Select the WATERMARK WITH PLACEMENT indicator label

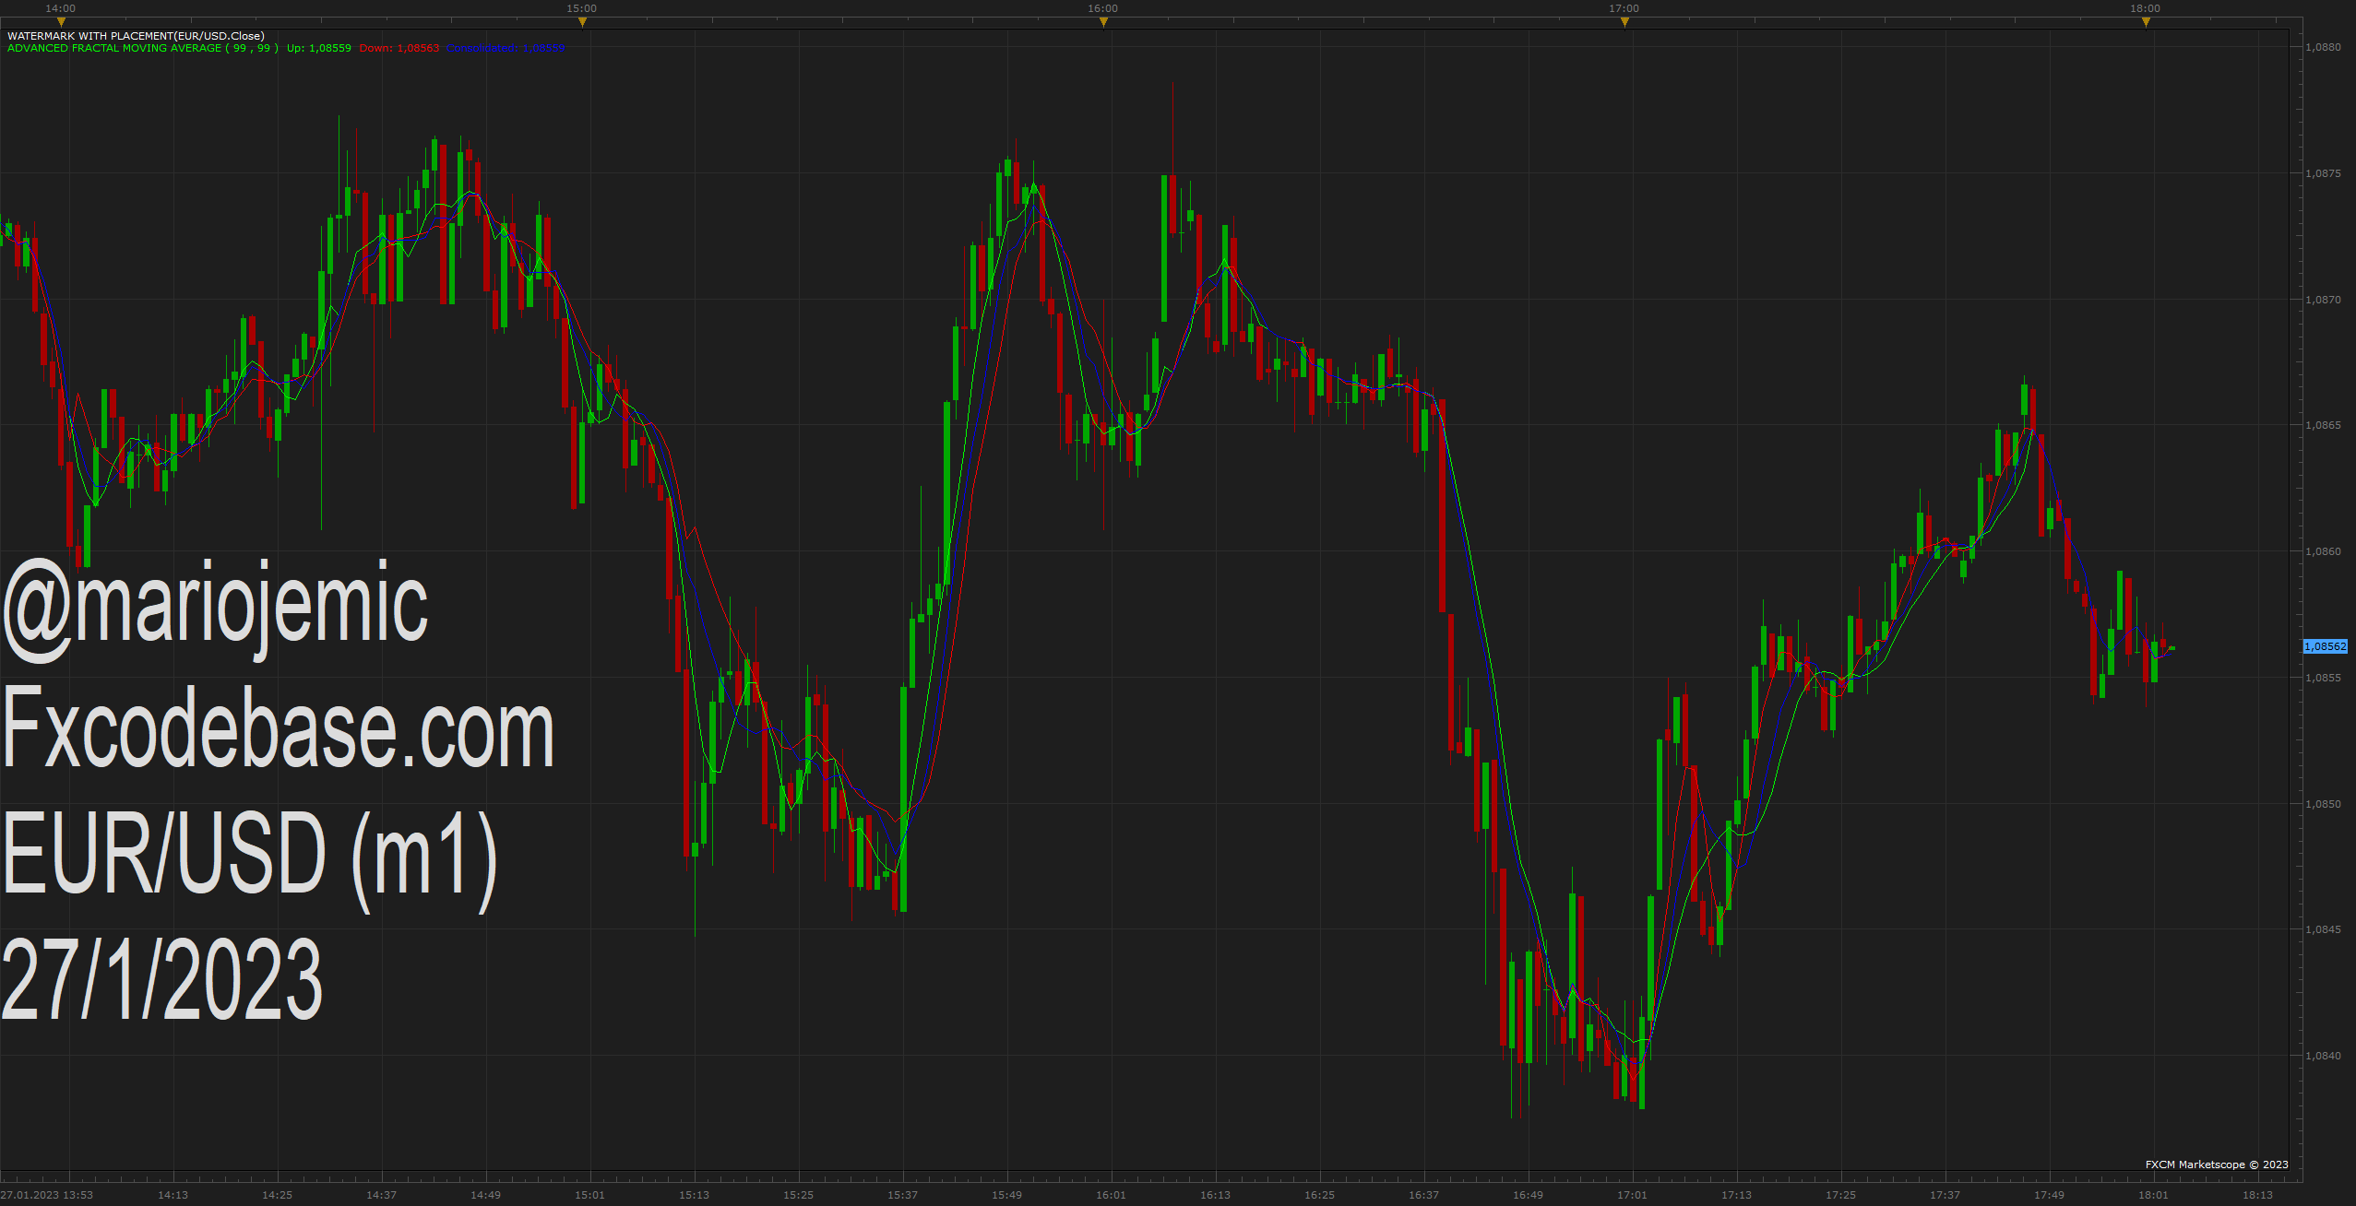[136, 36]
